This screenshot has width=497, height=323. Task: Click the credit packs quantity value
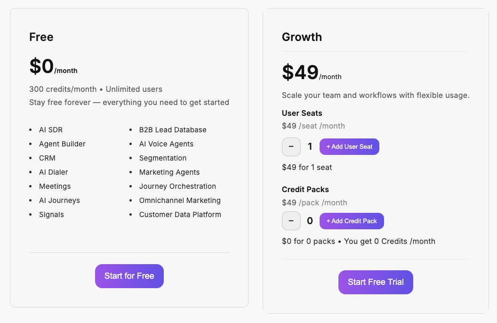(310, 221)
